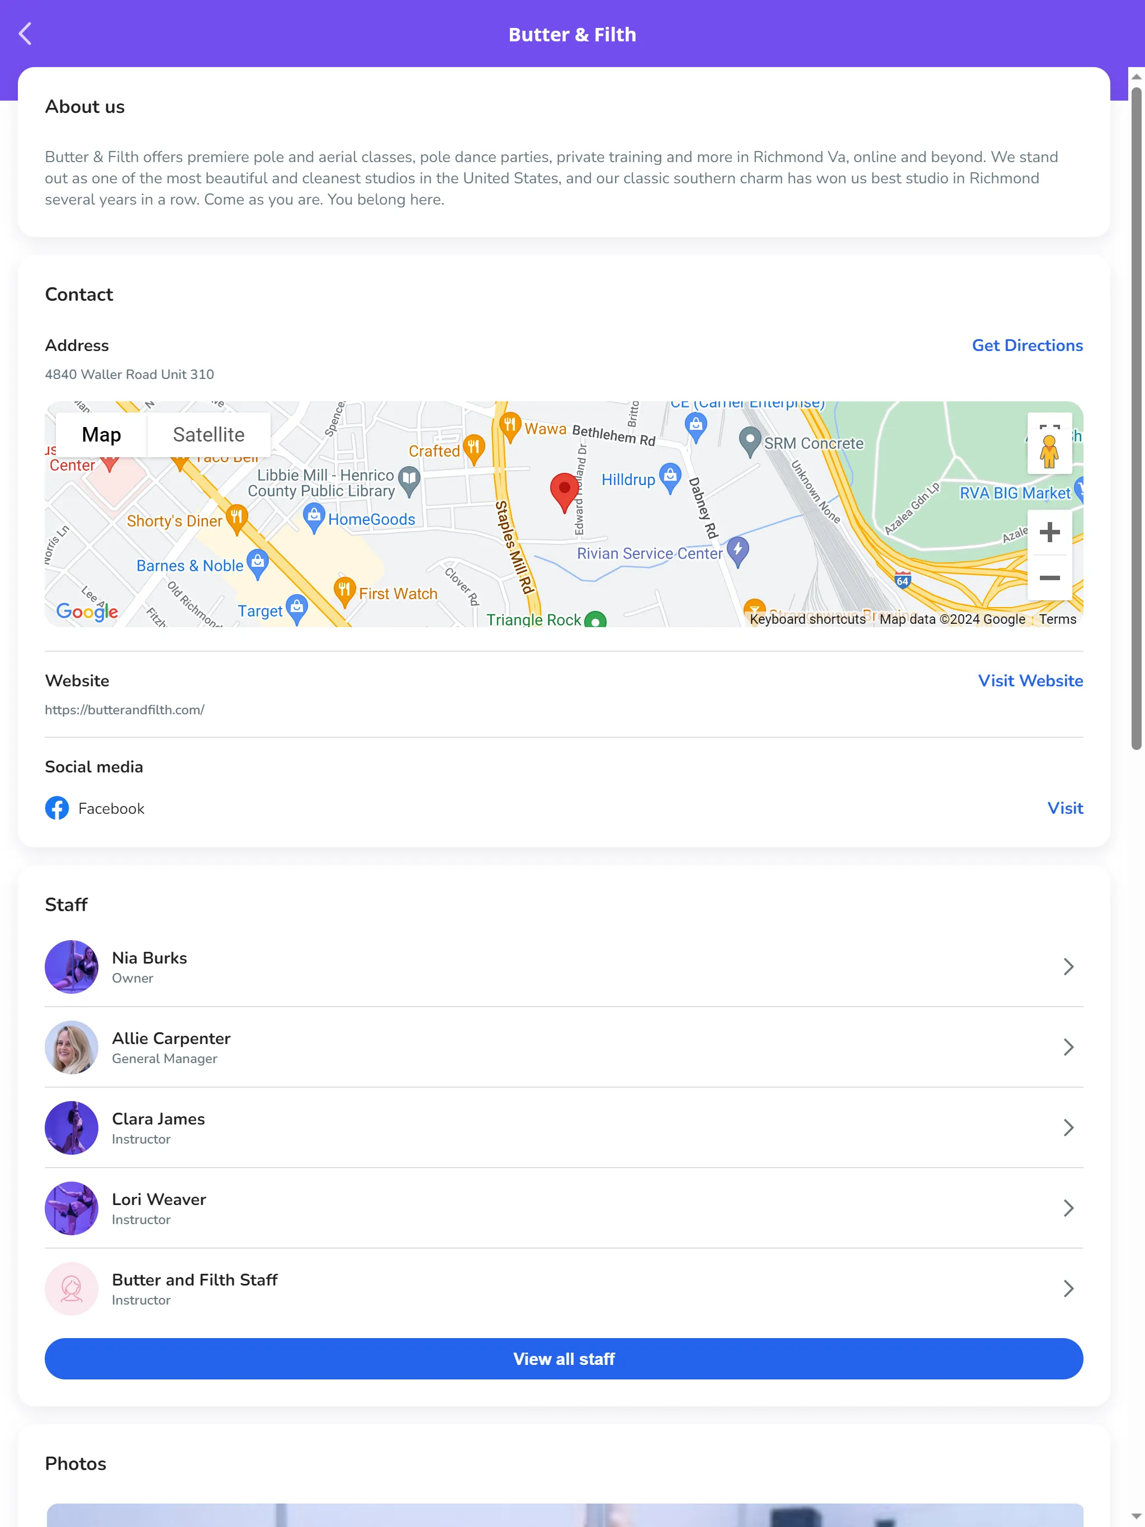Open Lori Weaver profile photo
This screenshot has height=1527, width=1145.
pyautogui.click(x=71, y=1208)
